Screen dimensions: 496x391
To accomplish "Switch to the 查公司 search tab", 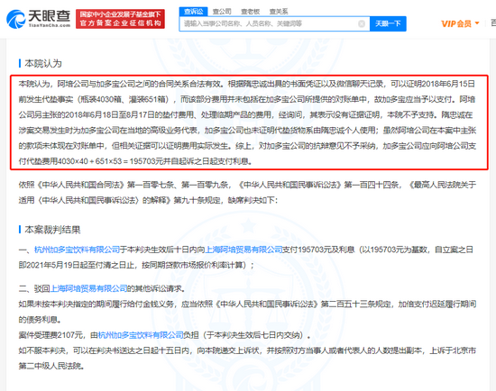I will tap(222, 12).
